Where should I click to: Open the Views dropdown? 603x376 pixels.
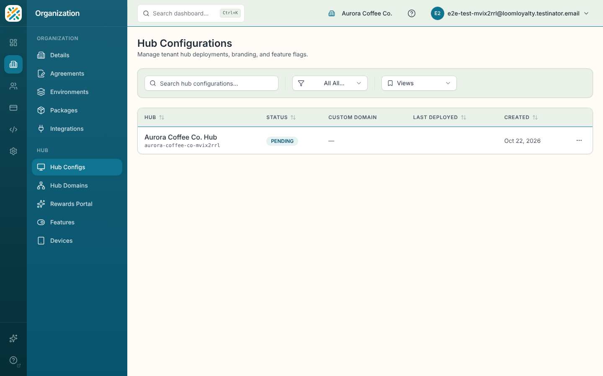pyautogui.click(x=419, y=83)
